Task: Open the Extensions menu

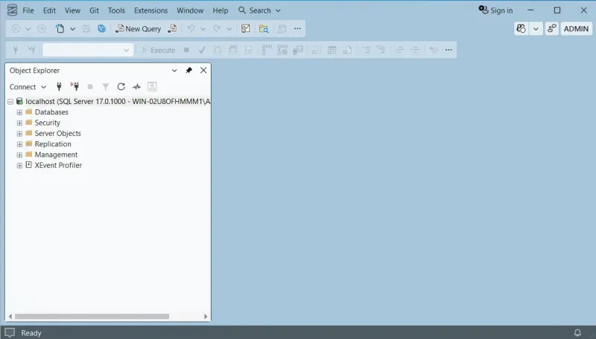Action: [x=150, y=10]
